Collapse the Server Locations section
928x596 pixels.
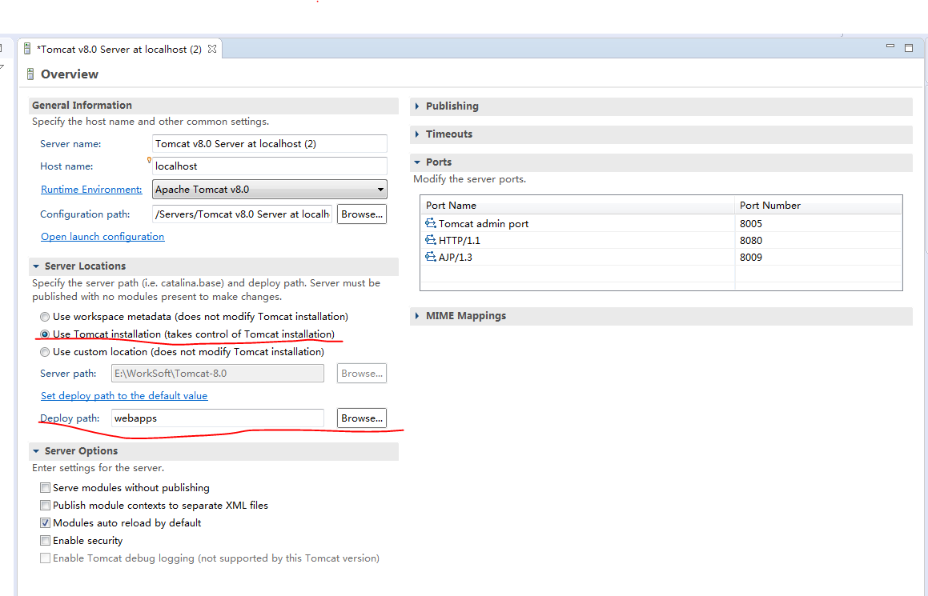36,266
